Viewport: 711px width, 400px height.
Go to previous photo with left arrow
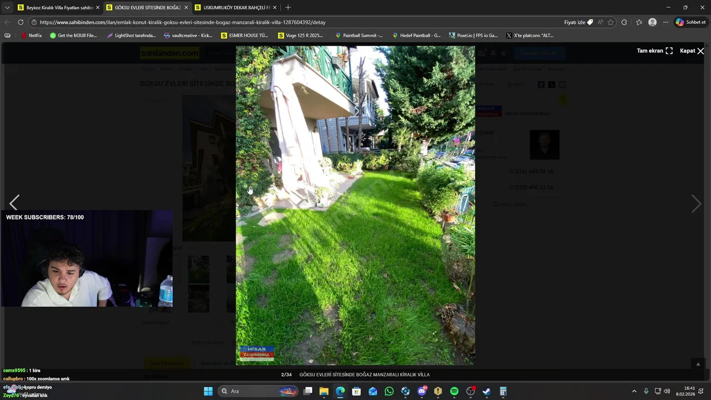point(14,203)
